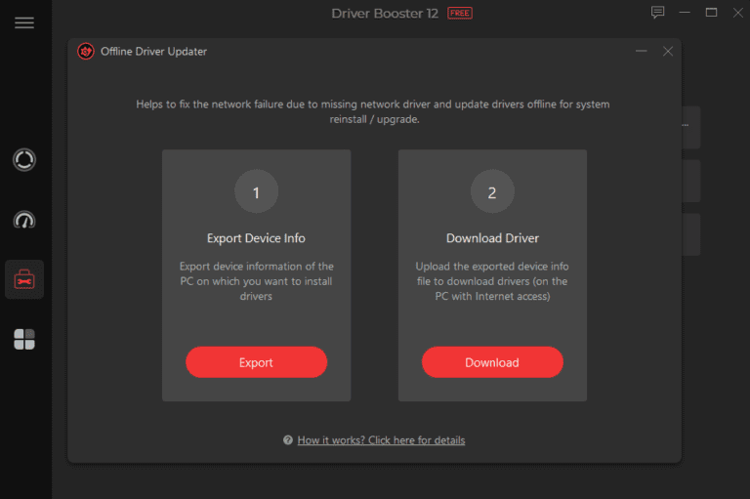Open the hamburger main menu

24,23
